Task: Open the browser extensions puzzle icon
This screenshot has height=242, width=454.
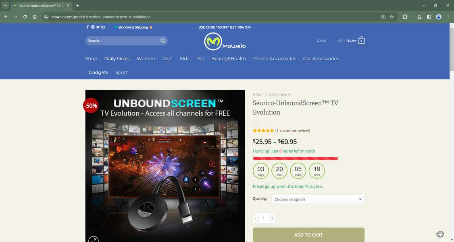Action: point(405,17)
